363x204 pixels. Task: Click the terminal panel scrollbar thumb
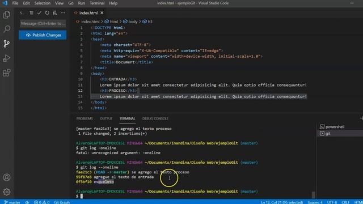coord(313,195)
